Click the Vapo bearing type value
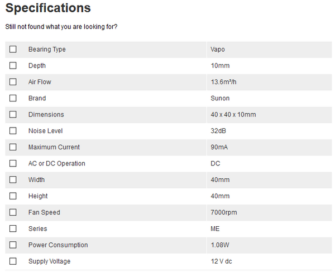Screen dimensions: 335x273 218,50
